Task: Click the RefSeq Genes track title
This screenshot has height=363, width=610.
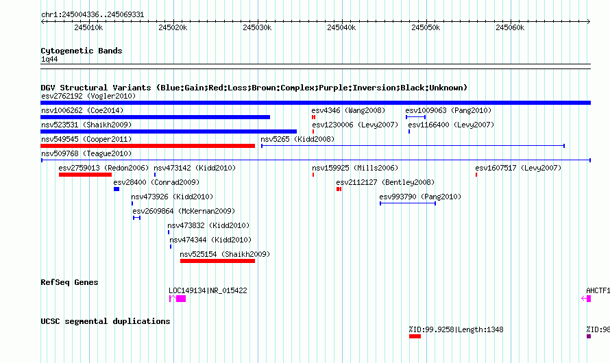Action: pyautogui.click(x=69, y=283)
